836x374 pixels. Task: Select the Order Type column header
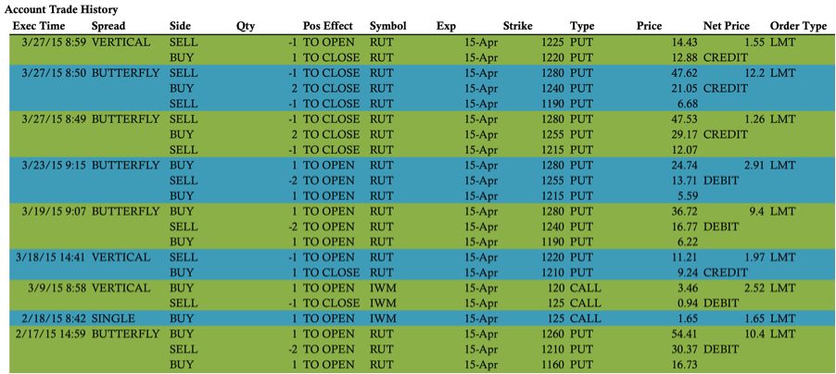tap(798, 26)
